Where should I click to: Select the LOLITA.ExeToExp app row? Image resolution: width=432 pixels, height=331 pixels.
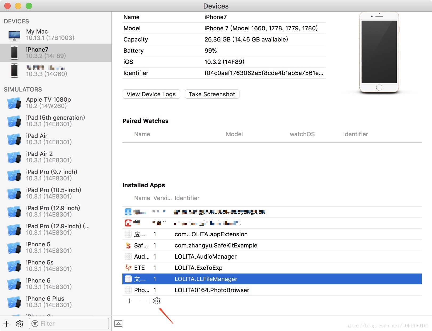point(272,268)
